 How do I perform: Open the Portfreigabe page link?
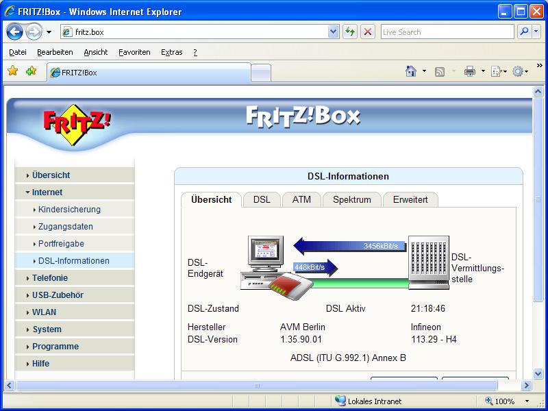point(61,244)
